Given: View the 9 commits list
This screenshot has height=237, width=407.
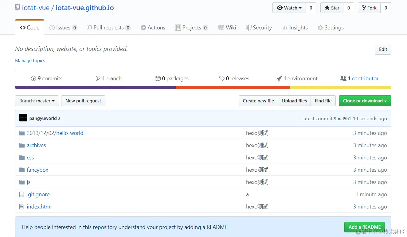Looking at the screenshot, I should [47, 78].
